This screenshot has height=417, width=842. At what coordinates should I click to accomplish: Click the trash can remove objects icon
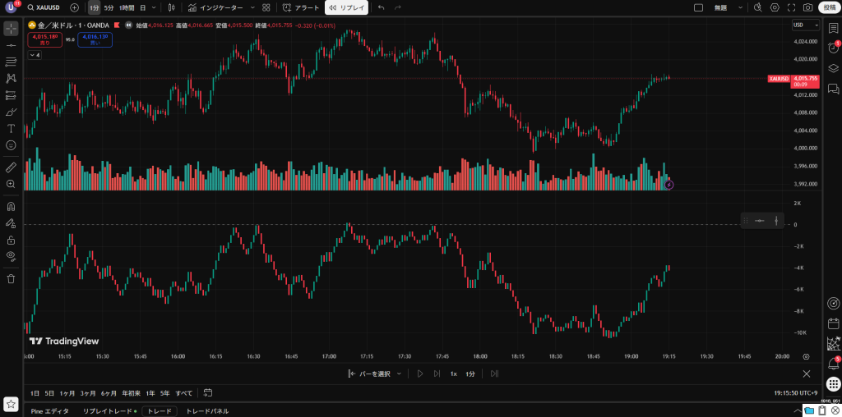click(x=11, y=279)
